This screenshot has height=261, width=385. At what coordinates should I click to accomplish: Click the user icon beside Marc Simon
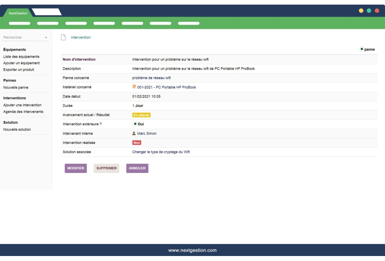click(x=134, y=133)
